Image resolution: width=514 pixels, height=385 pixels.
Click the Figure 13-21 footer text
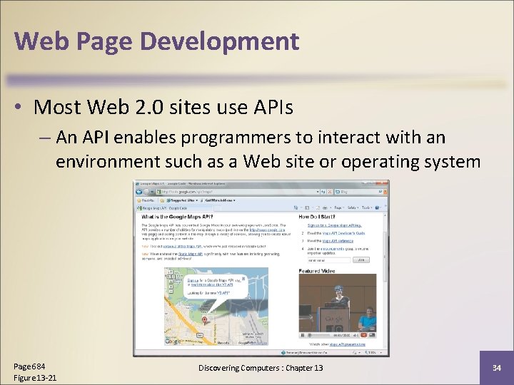(35, 378)
